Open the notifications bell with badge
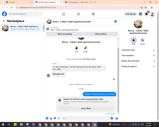This screenshot has height=127, width=159. tap(146, 14)
